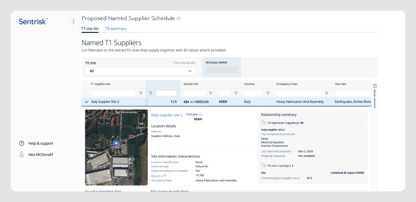Click filter icon for Occupancy Class column
This screenshot has height=202, width=416.
click(x=326, y=93)
